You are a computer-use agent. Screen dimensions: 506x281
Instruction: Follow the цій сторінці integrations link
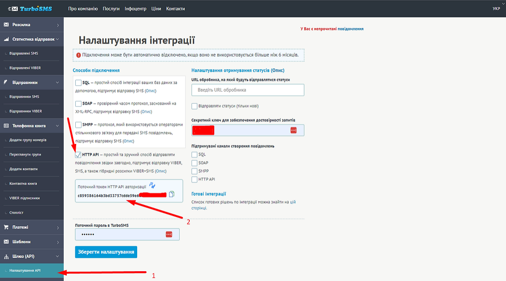(x=244, y=205)
